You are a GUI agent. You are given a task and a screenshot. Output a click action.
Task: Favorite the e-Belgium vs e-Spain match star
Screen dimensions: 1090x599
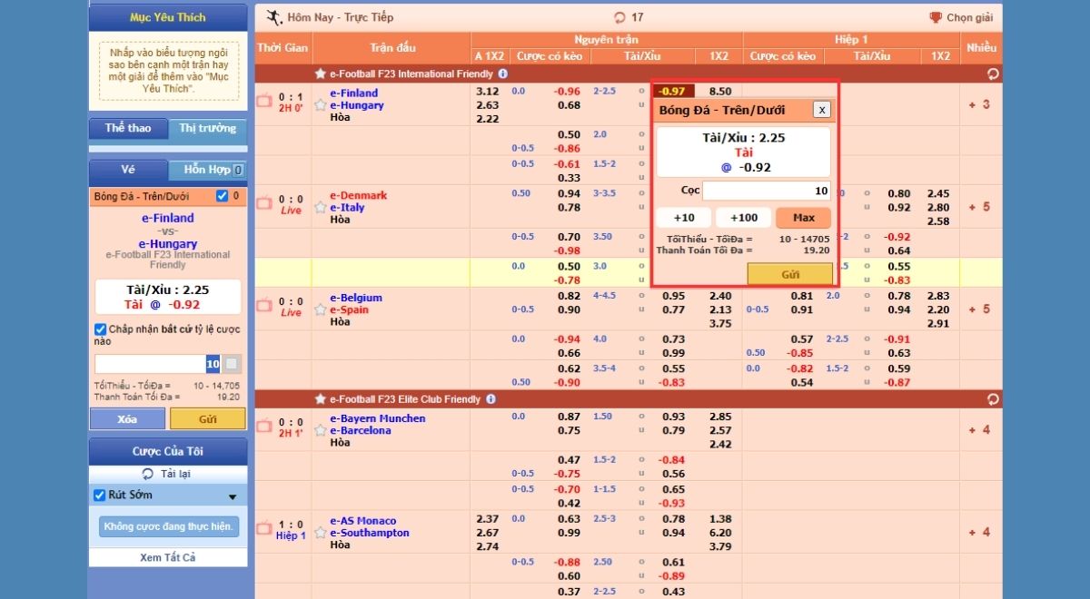coord(320,310)
